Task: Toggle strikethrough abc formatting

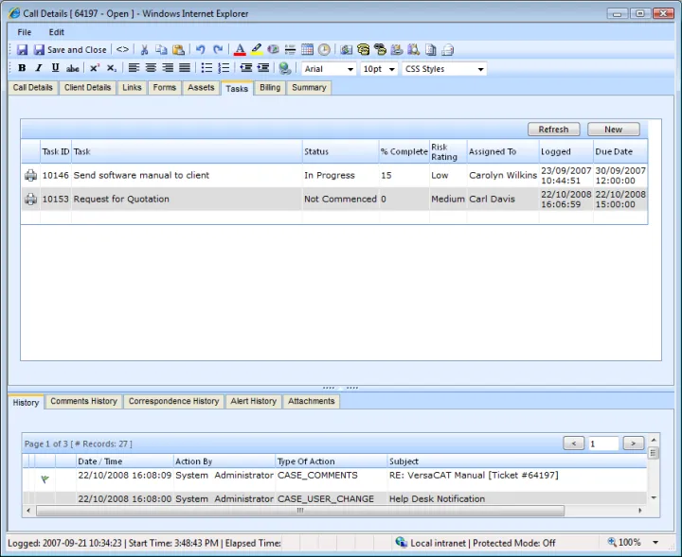Action: (x=73, y=68)
